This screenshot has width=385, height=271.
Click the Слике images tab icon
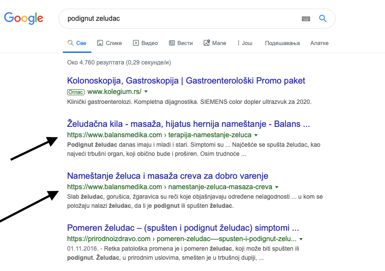(100, 43)
